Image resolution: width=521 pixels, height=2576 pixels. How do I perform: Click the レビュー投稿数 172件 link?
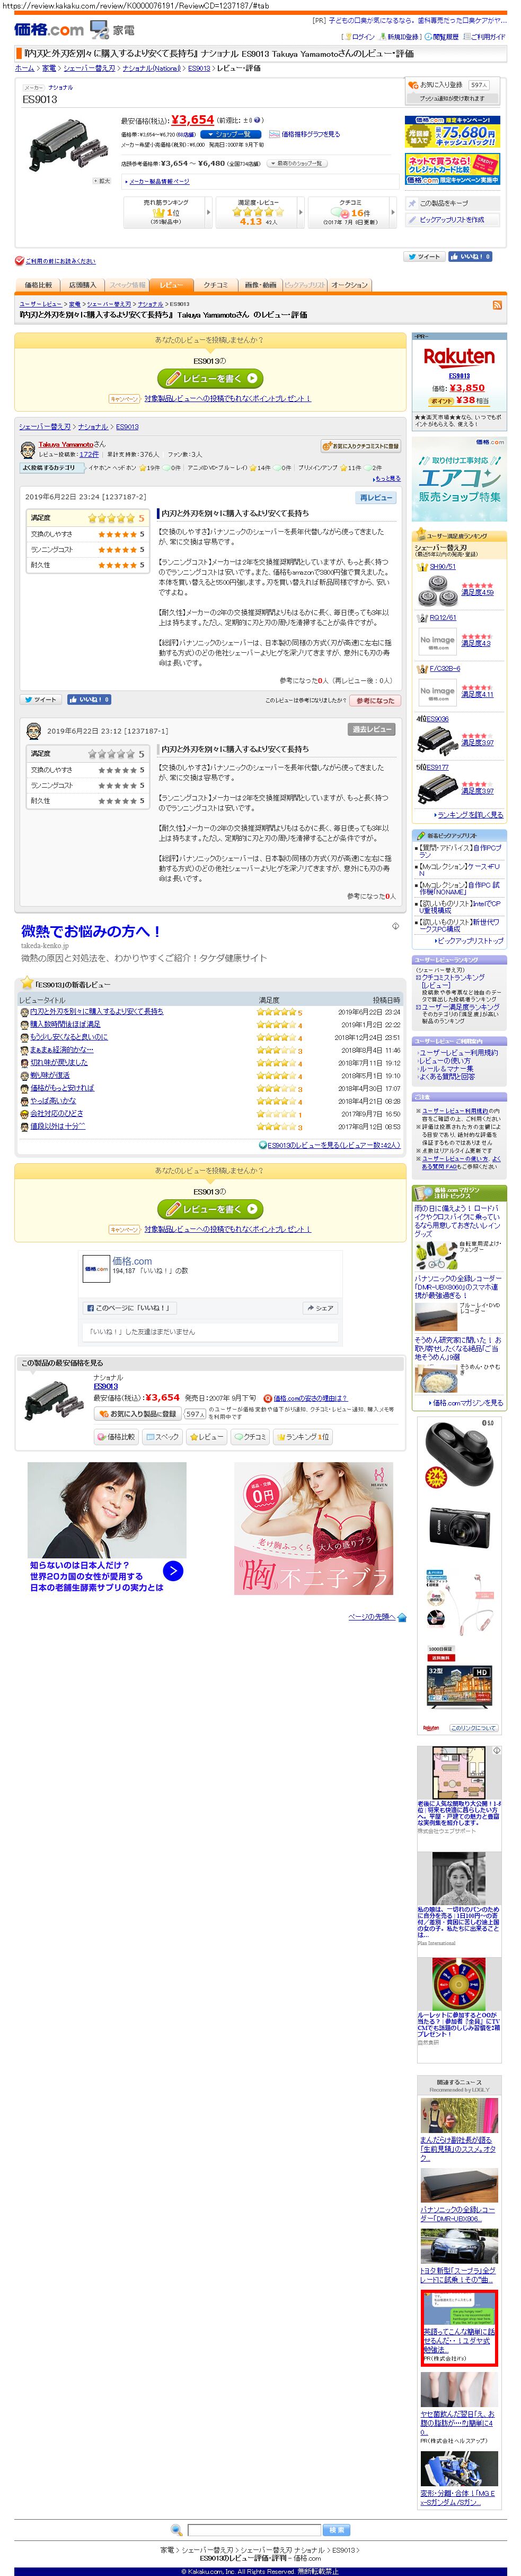point(89,454)
